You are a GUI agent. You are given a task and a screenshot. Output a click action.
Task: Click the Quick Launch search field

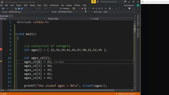click(112, 2)
